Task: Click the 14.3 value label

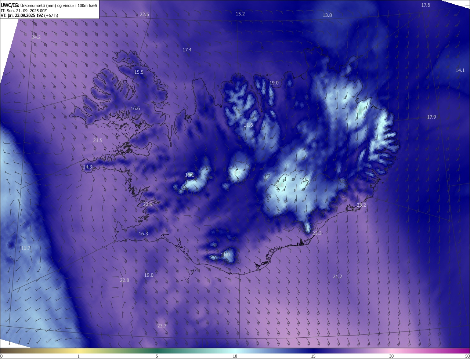Action: pyautogui.click(x=87, y=167)
